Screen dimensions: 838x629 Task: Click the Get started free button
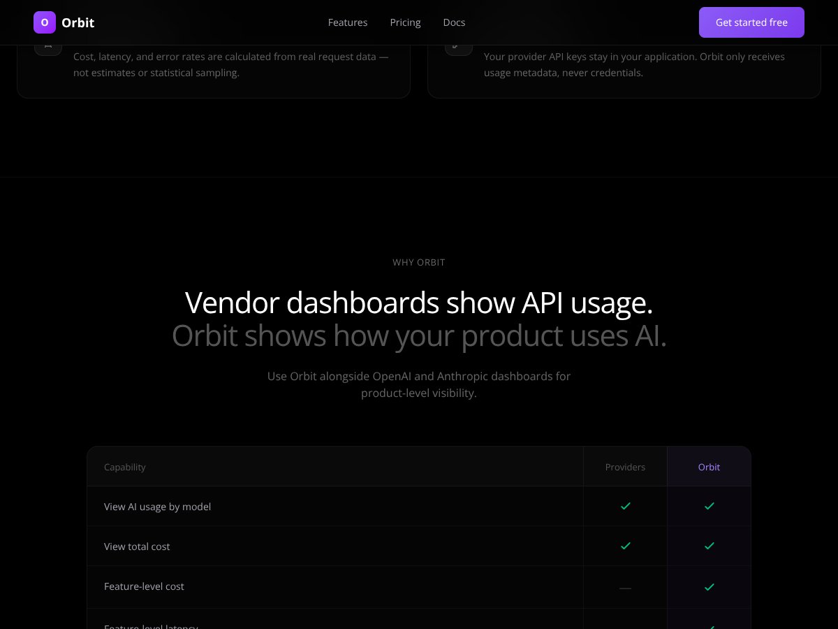click(751, 22)
